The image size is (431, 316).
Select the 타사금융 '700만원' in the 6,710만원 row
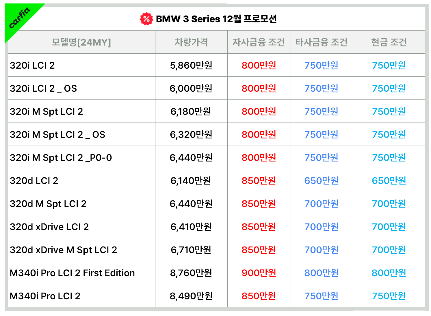pos(321,250)
